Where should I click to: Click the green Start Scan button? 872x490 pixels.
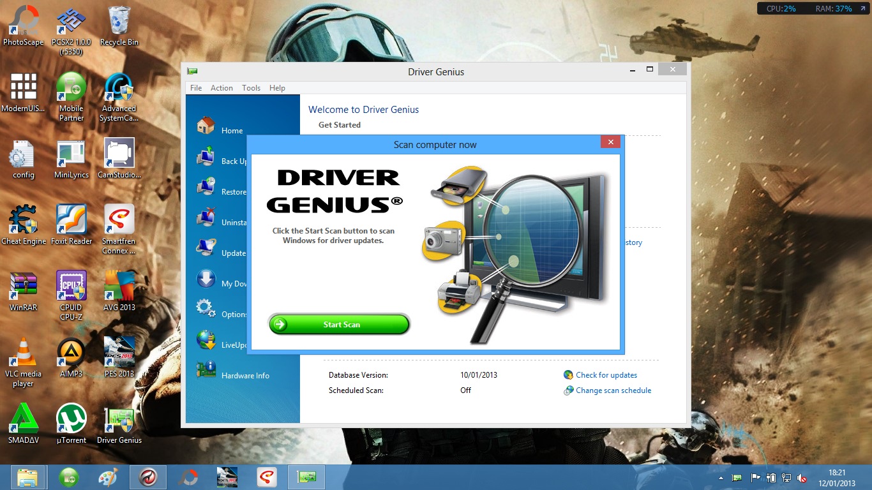338,325
